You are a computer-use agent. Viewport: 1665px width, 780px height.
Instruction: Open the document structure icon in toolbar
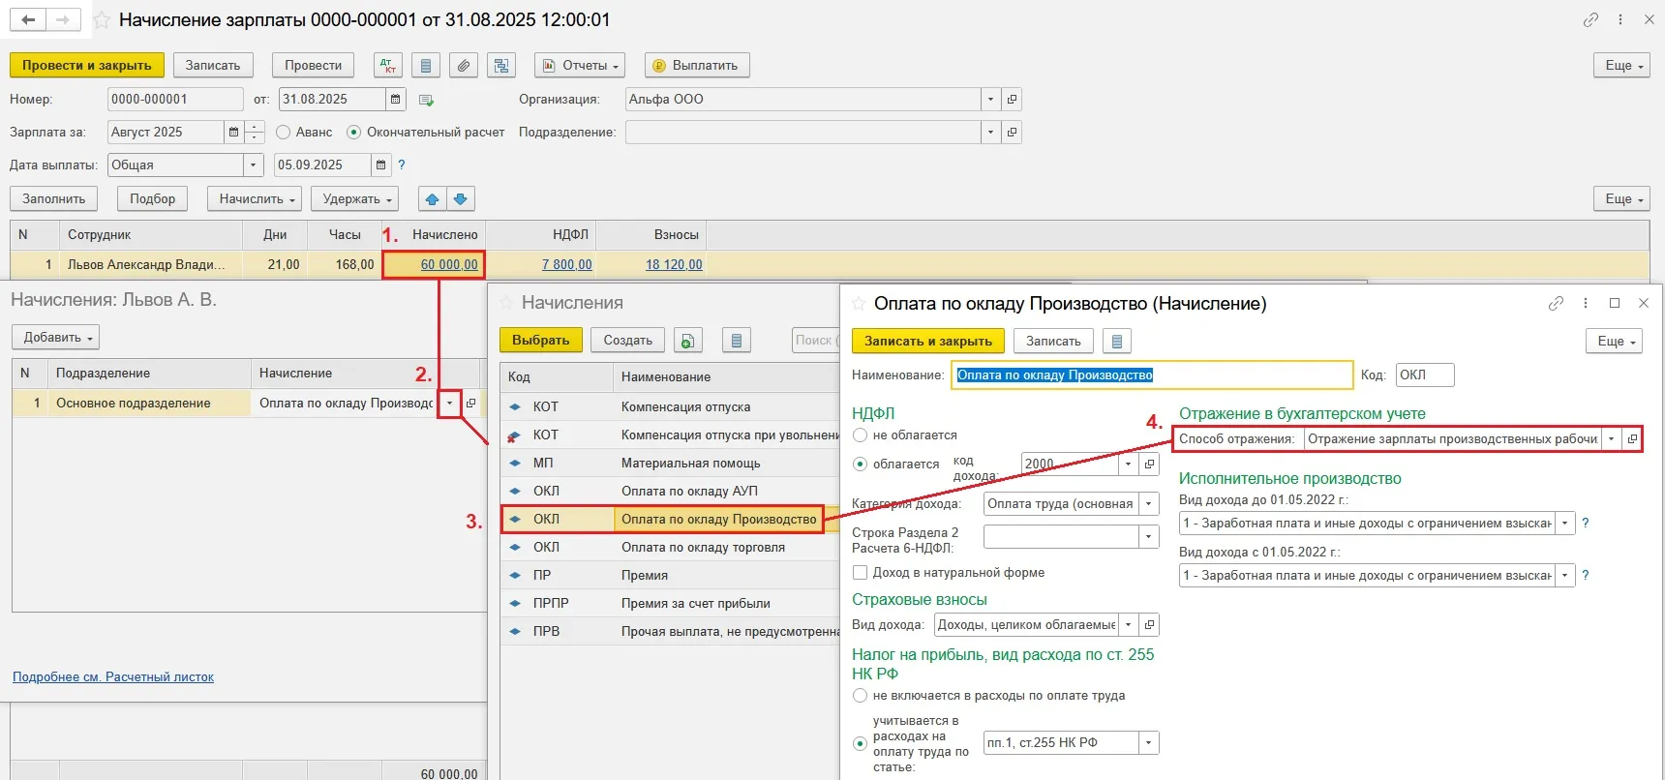click(x=501, y=66)
